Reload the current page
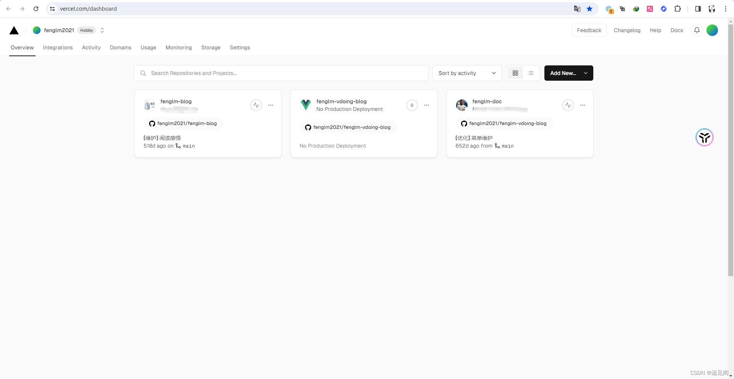The height and width of the screenshot is (379, 734). [36, 9]
